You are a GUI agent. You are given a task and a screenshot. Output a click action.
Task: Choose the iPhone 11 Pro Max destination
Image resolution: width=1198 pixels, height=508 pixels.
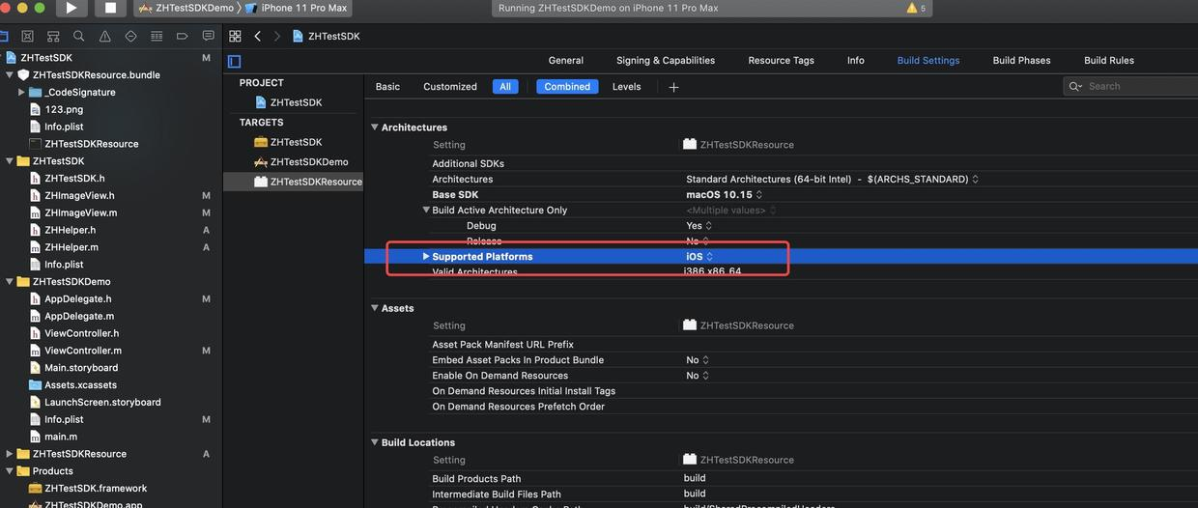[296, 8]
